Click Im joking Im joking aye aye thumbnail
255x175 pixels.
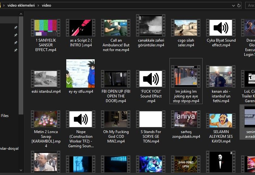click(x=186, y=76)
